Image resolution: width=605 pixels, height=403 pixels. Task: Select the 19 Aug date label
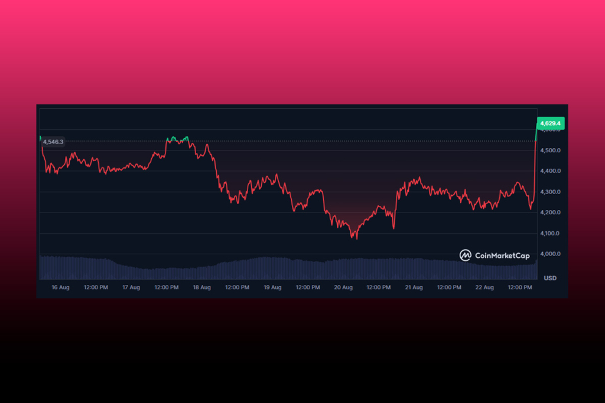pyautogui.click(x=272, y=287)
